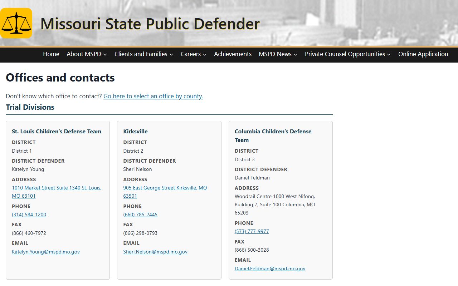Viewport: 458px width, 286px height.
Task: Open the Missouri State Public Defender site title
Action: (x=150, y=24)
